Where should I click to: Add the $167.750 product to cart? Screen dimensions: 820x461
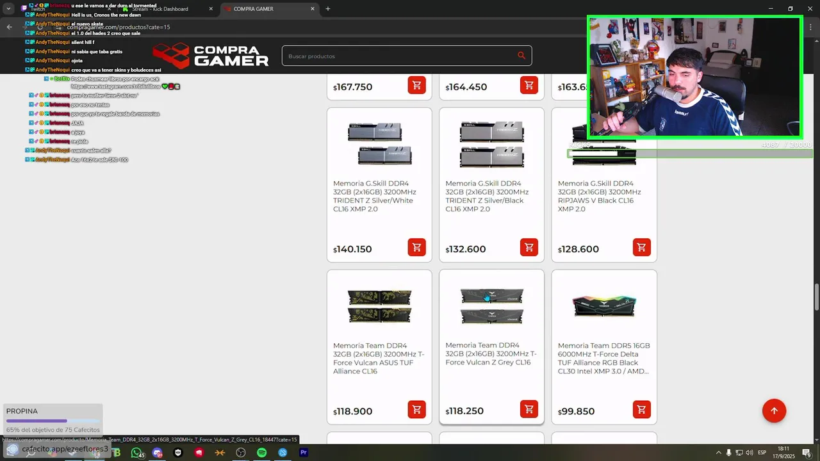[416, 85]
